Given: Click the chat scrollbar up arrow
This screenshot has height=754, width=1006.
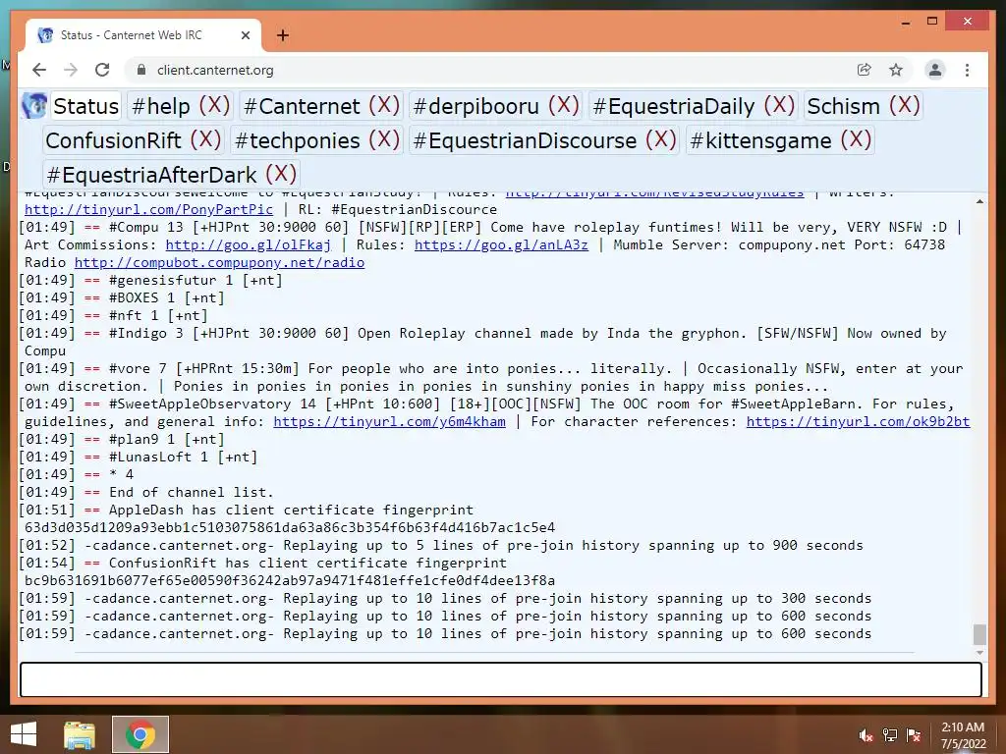Looking at the screenshot, I should (979, 201).
